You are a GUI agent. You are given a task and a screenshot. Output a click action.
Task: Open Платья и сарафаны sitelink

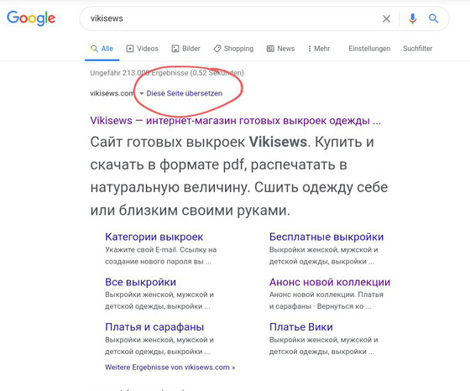[x=154, y=327]
